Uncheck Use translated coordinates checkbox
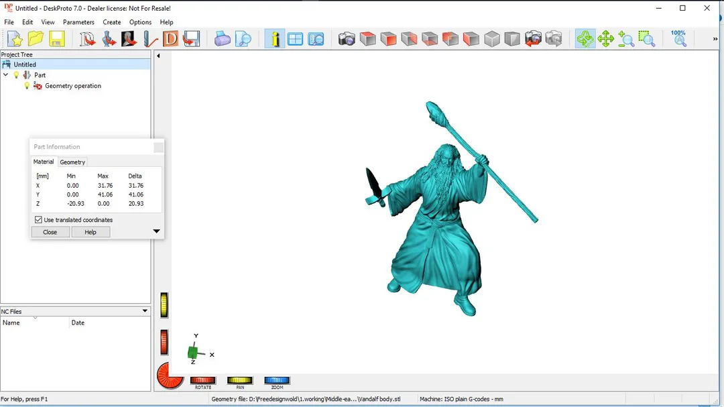Viewport: 724px width, 407px height. point(38,220)
